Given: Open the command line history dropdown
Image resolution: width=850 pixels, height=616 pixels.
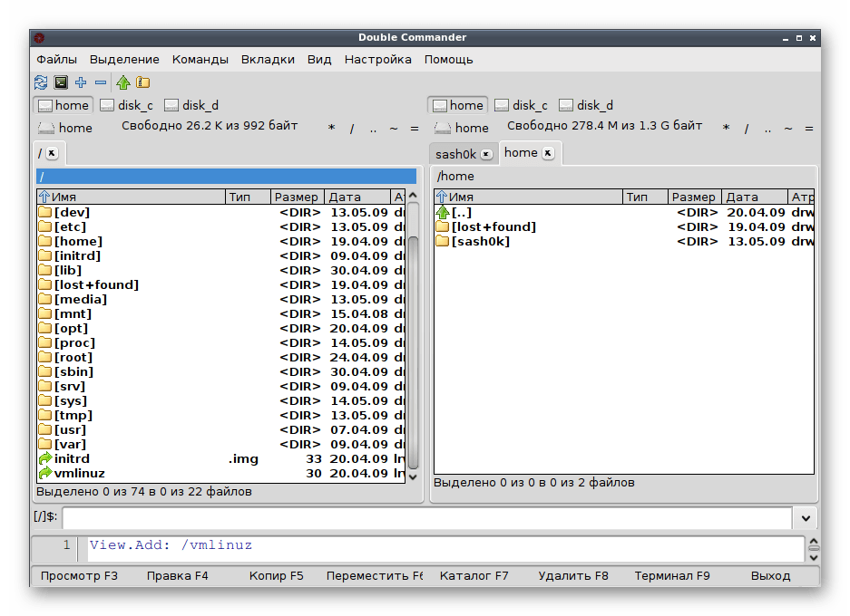Looking at the screenshot, I should [806, 517].
